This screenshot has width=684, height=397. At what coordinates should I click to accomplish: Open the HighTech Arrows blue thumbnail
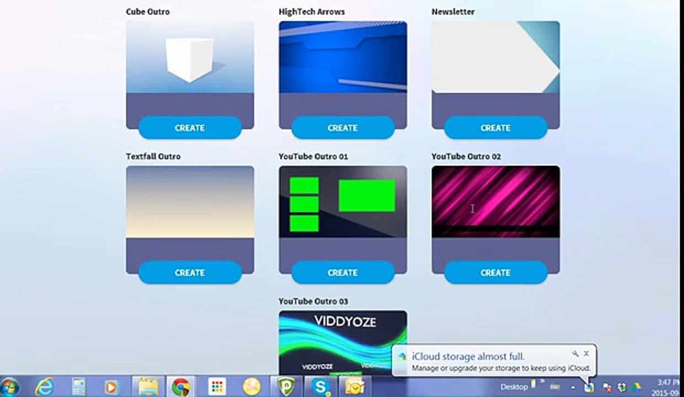point(343,57)
